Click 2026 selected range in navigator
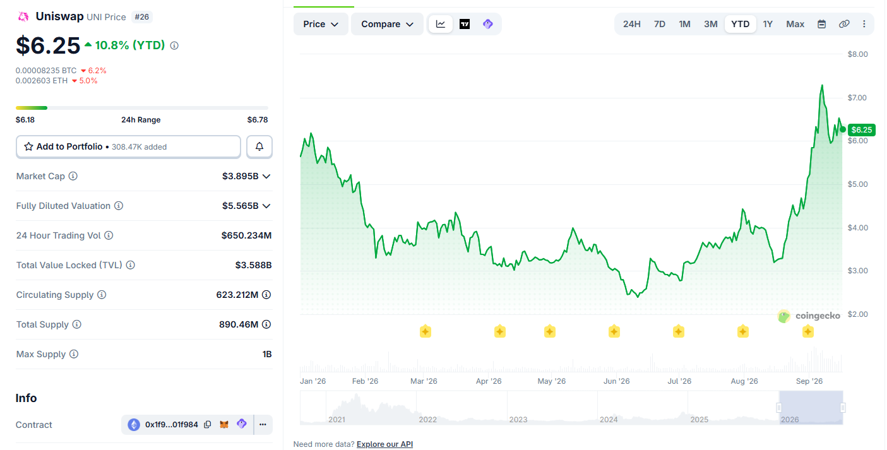The image size is (887, 450). point(811,408)
